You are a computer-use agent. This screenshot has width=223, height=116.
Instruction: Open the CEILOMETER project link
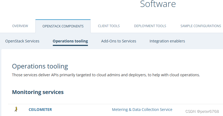click(40, 110)
